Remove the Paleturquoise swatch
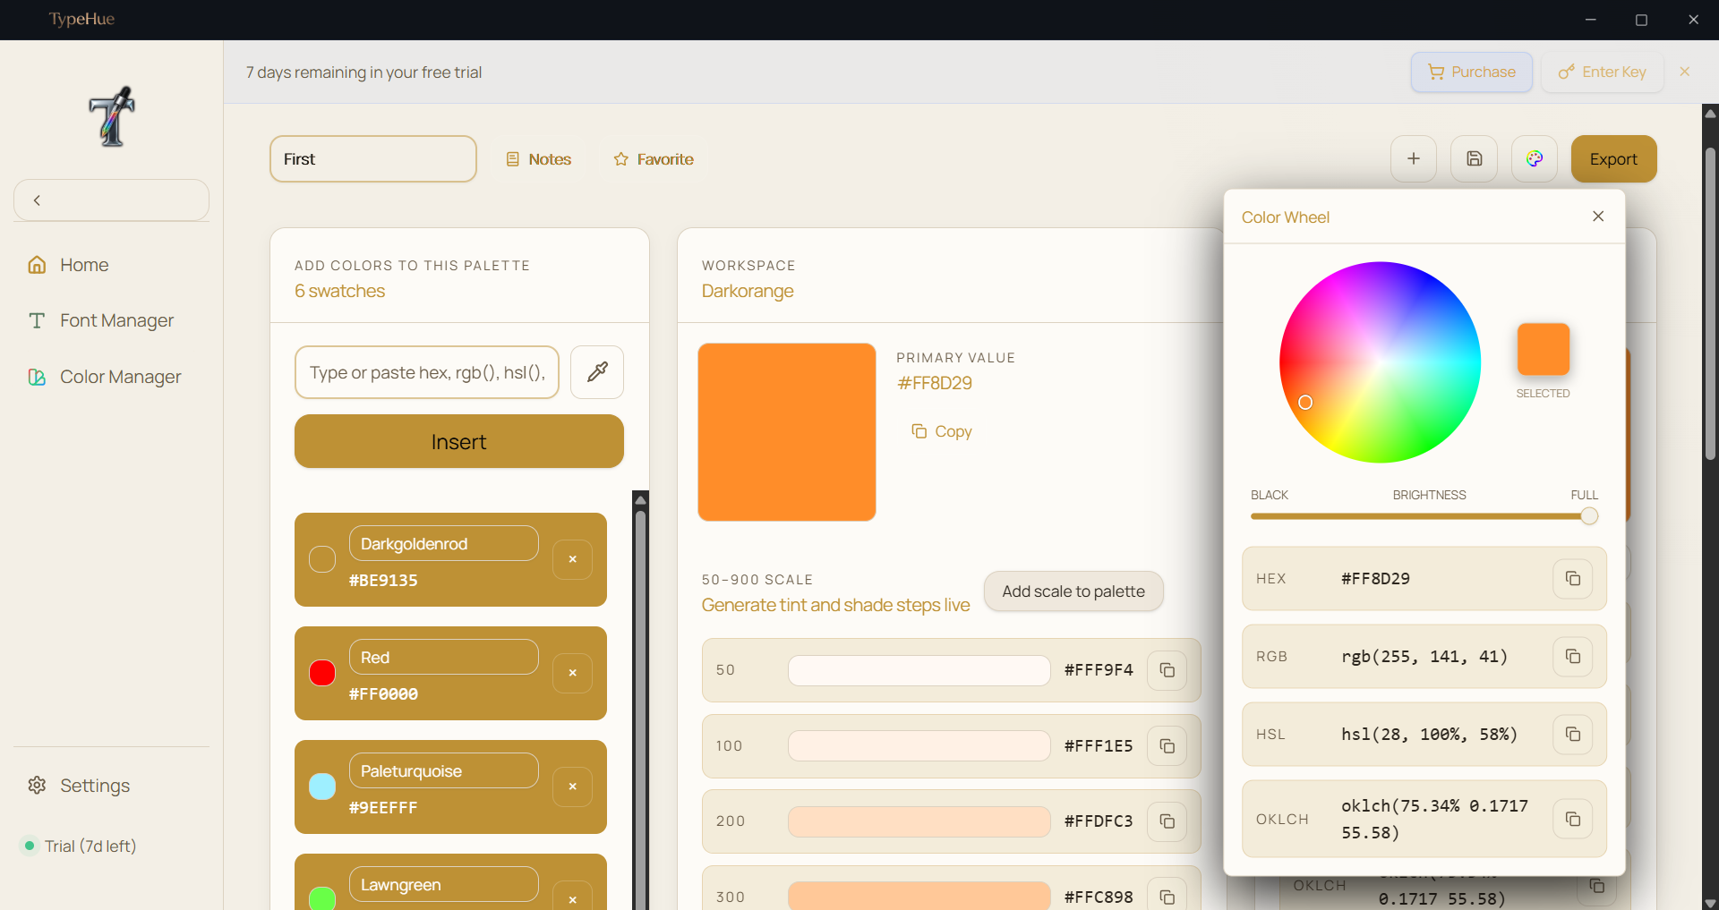Image resolution: width=1719 pixels, height=910 pixels. [573, 787]
